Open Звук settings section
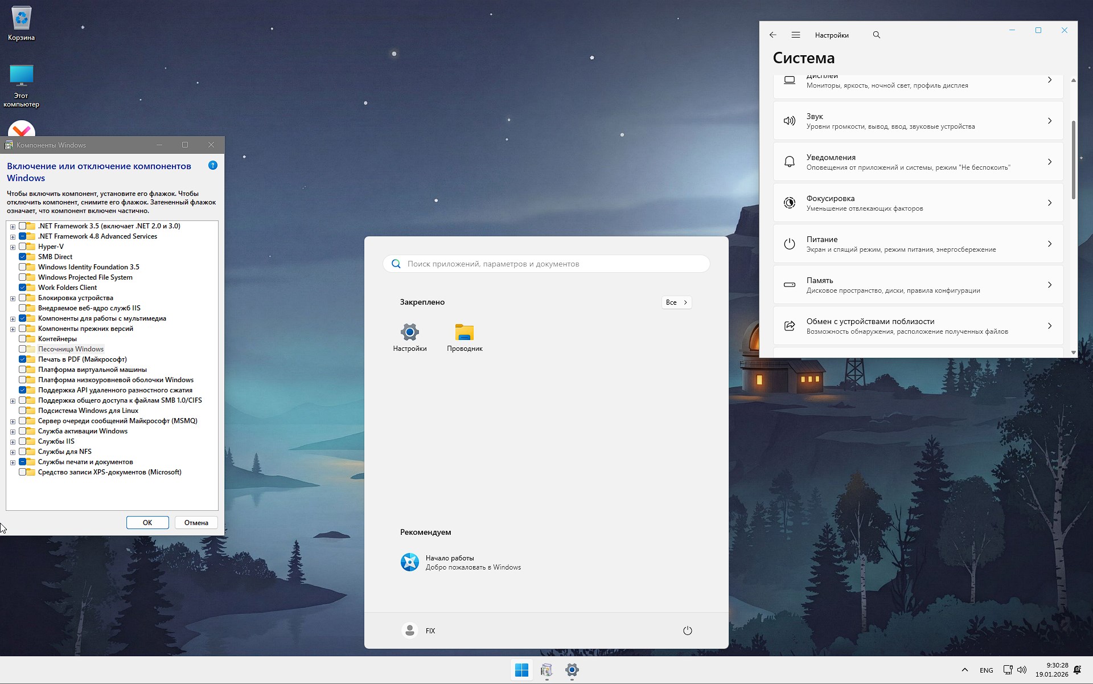1093x684 pixels. click(x=918, y=121)
